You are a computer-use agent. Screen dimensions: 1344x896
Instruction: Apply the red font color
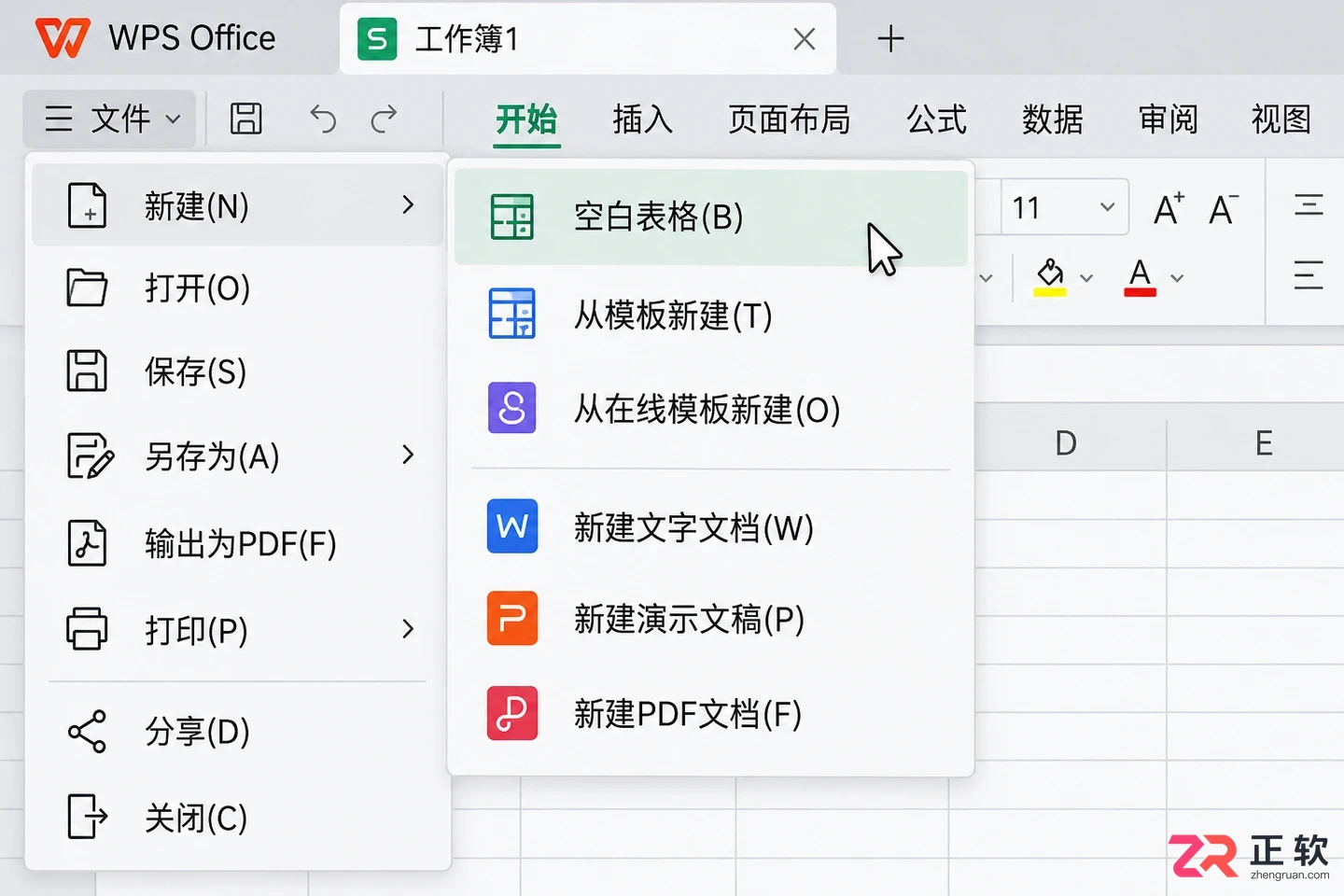coord(1140,277)
